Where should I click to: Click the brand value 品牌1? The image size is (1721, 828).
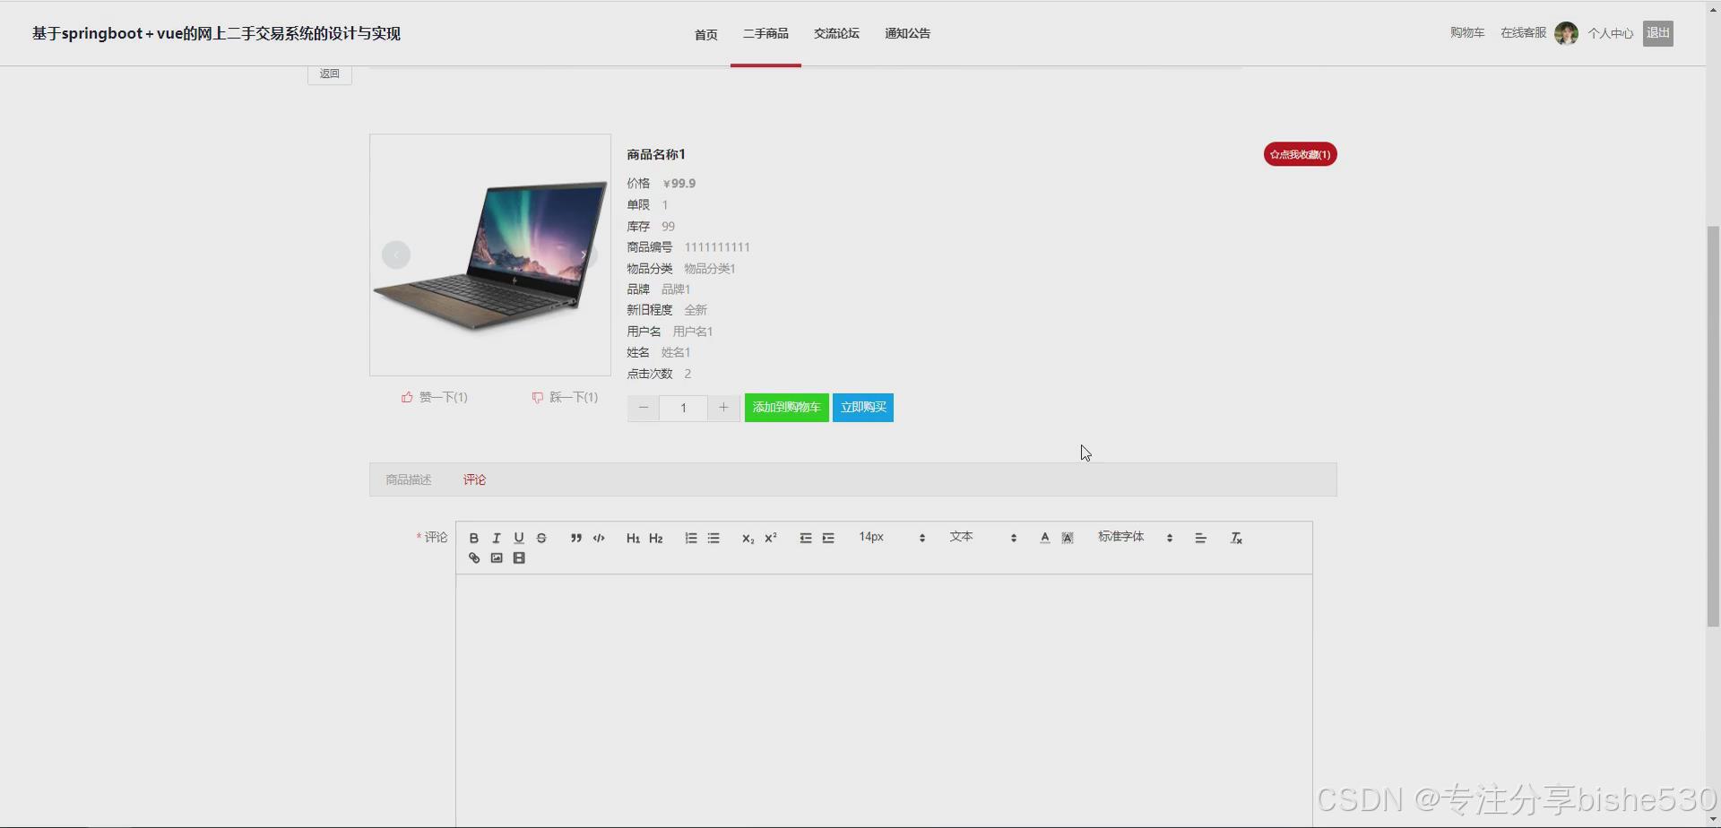point(676,289)
